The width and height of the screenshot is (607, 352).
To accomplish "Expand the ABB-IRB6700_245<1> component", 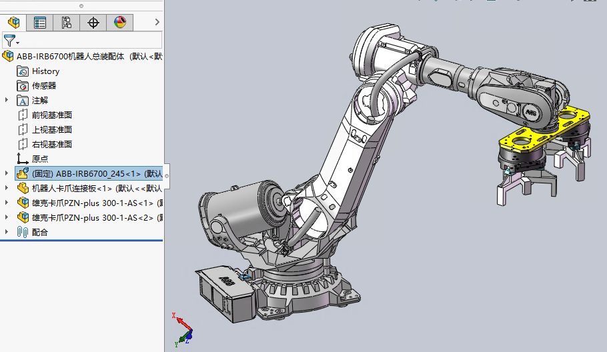I will (7, 173).
